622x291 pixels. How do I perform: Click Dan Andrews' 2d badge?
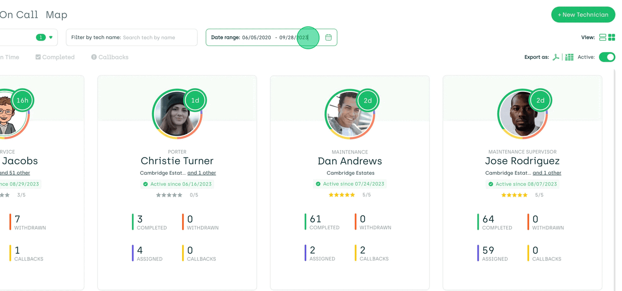coord(368,101)
